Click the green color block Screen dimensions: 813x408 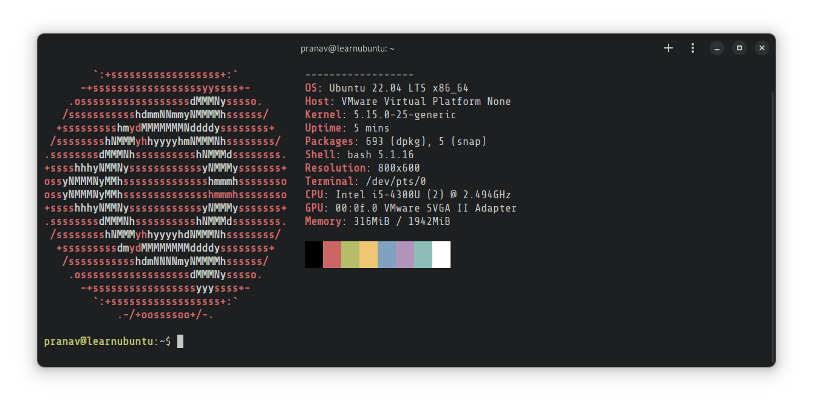[x=350, y=254]
